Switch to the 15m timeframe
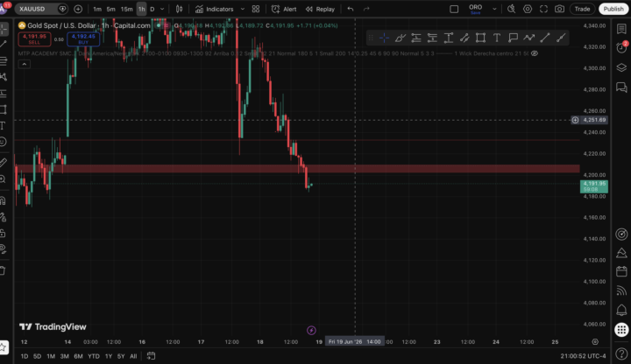This screenshot has width=631, height=364. pos(127,9)
